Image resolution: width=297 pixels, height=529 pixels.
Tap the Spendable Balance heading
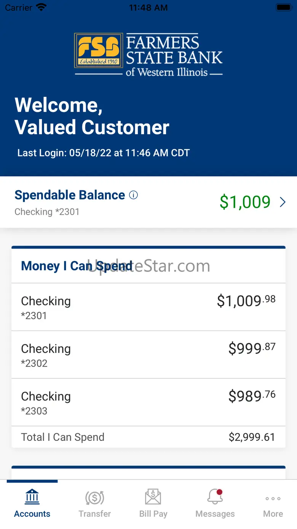click(x=70, y=195)
